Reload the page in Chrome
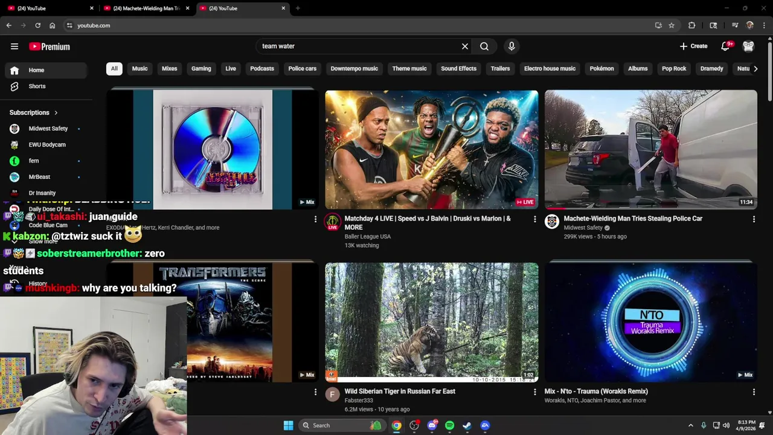The height and width of the screenshot is (435, 773). 37,25
